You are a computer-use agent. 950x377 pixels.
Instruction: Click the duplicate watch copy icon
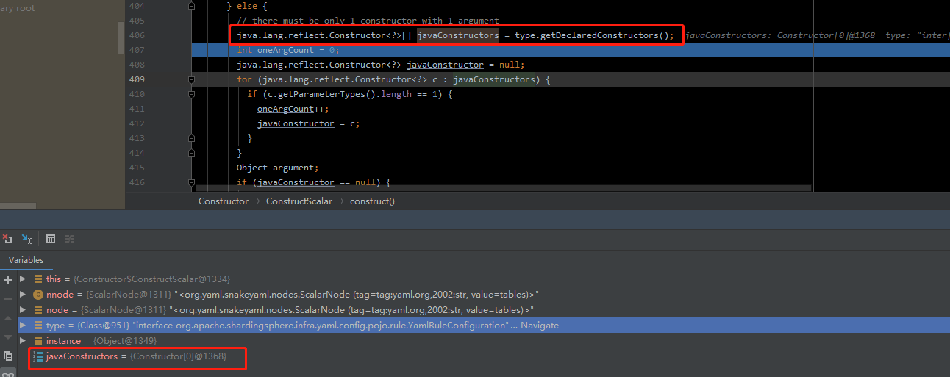[x=8, y=356]
